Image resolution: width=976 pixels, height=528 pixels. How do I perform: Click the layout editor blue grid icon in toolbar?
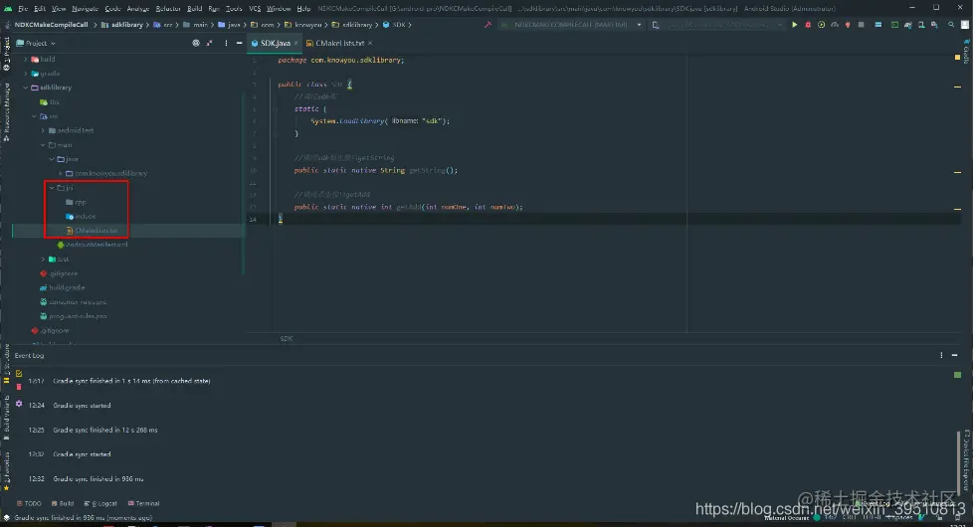click(878, 25)
